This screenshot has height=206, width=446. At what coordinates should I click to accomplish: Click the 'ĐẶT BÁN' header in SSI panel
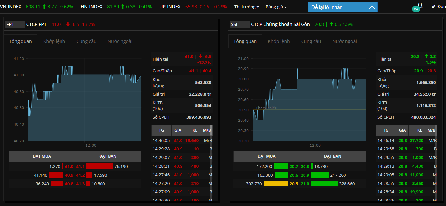333,156
